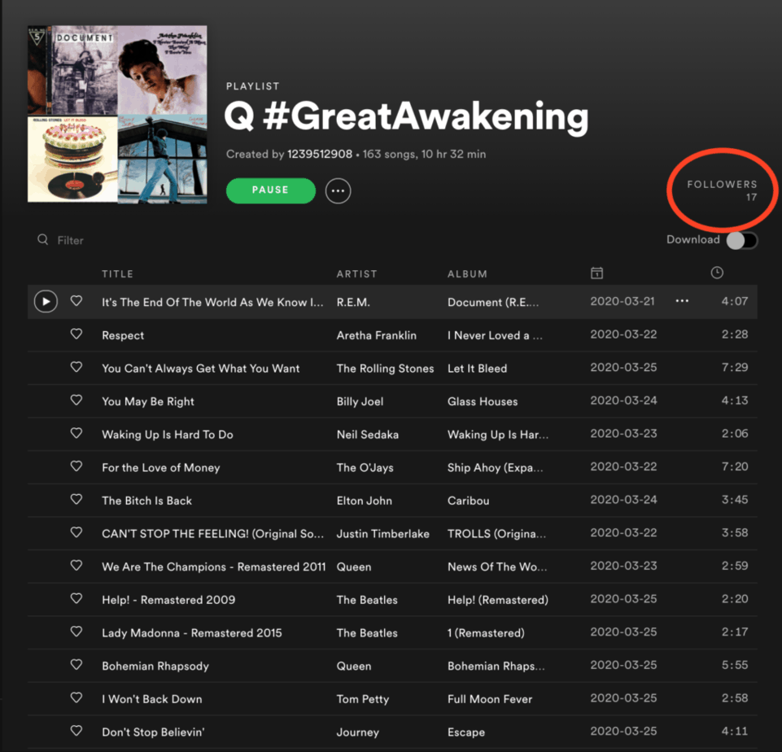Screen dimensions: 782x752
Task: Sort songs by ARTIST column header
Action: pyautogui.click(x=357, y=273)
